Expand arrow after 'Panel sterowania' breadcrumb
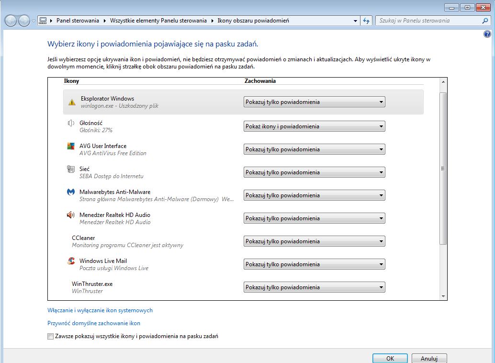Viewport: 495px width, 363px height. pos(104,21)
